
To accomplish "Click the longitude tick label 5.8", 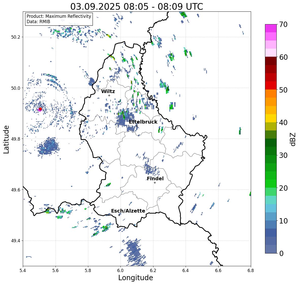I will click(x=88, y=270).
